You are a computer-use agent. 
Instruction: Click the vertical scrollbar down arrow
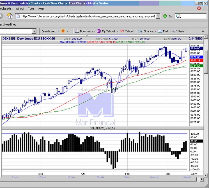coord(206,175)
